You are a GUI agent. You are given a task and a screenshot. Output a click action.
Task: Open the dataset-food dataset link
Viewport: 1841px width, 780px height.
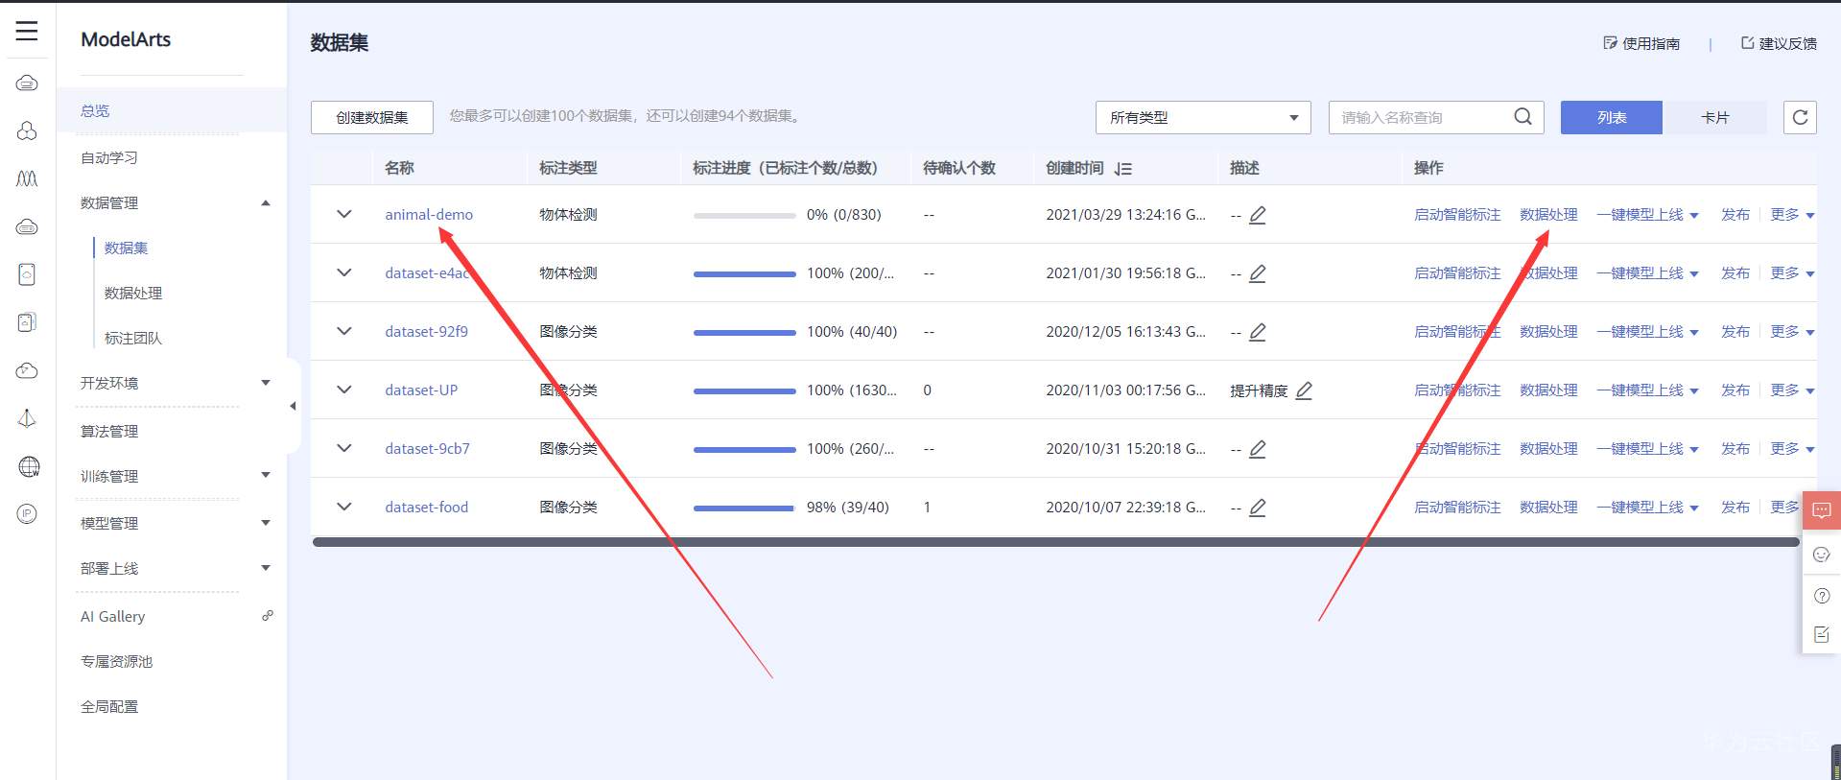[x=427, y=508]
